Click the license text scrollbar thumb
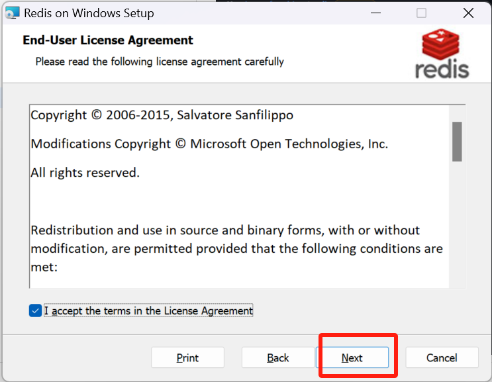The image size is (492, 382). point(457,142)
